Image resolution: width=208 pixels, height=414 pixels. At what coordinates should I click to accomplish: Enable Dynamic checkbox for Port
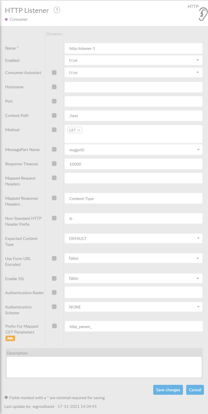coord(54,101)
